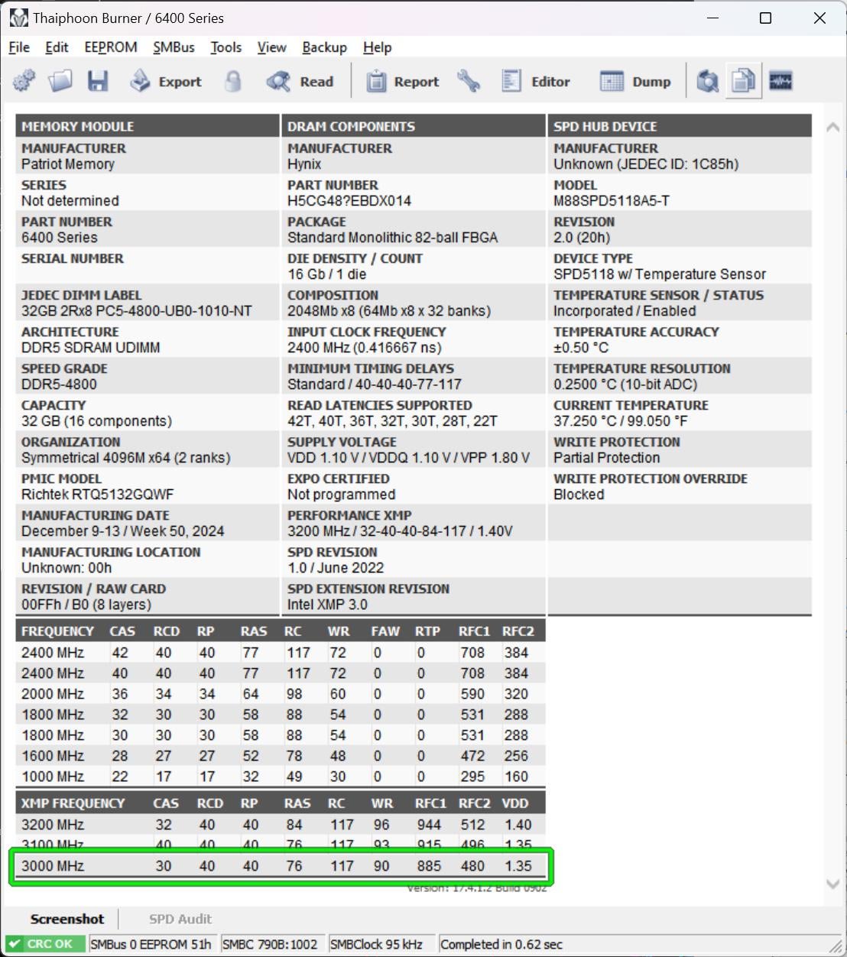Viewport: 847px width, 957px height.
Task: Click the memory module chip icon
Action: (780, 80)
